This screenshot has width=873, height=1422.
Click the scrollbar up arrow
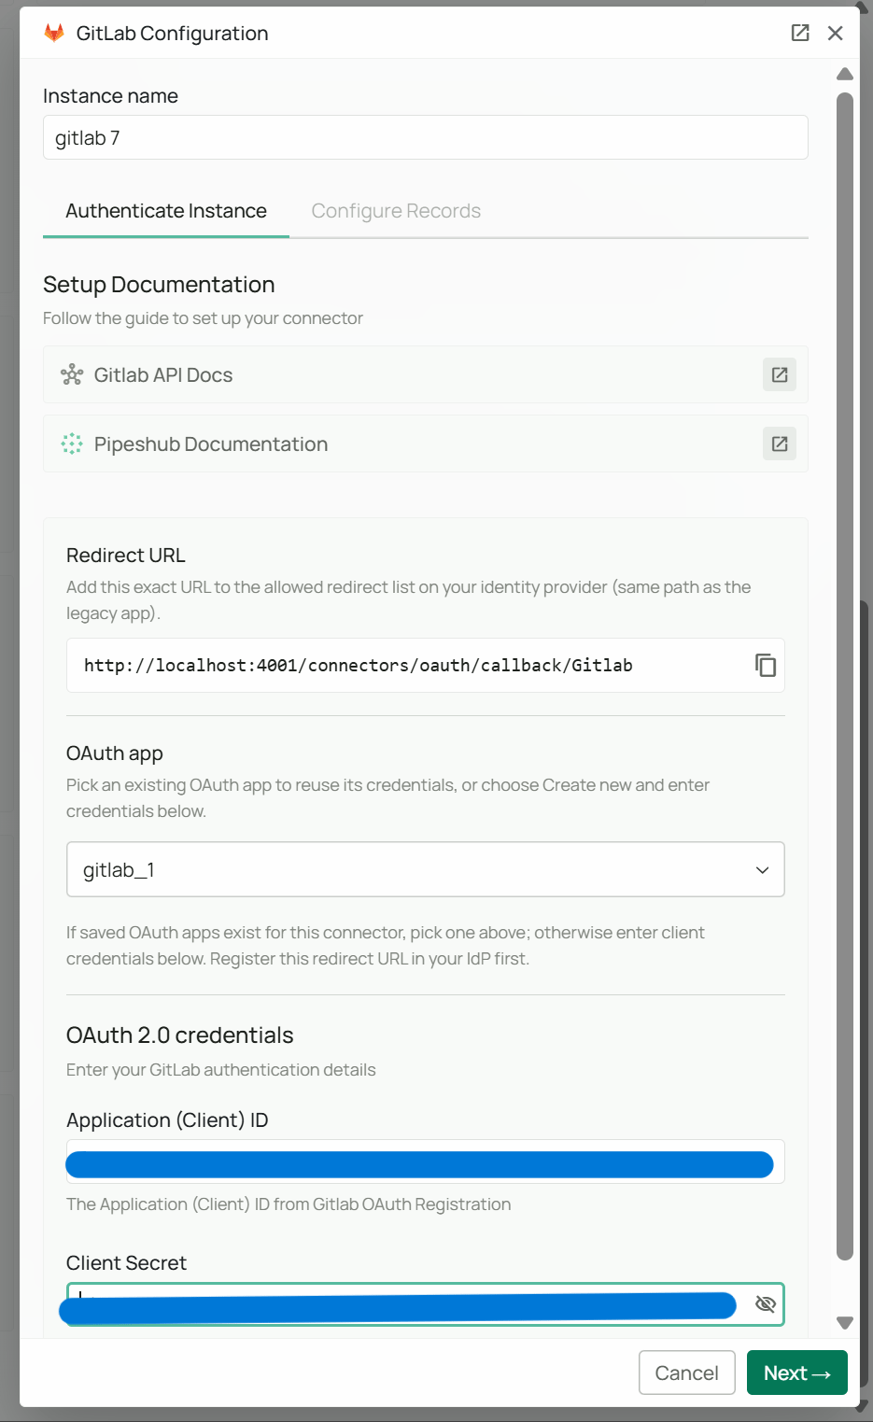pyautogui.click(x=845, y=74)
